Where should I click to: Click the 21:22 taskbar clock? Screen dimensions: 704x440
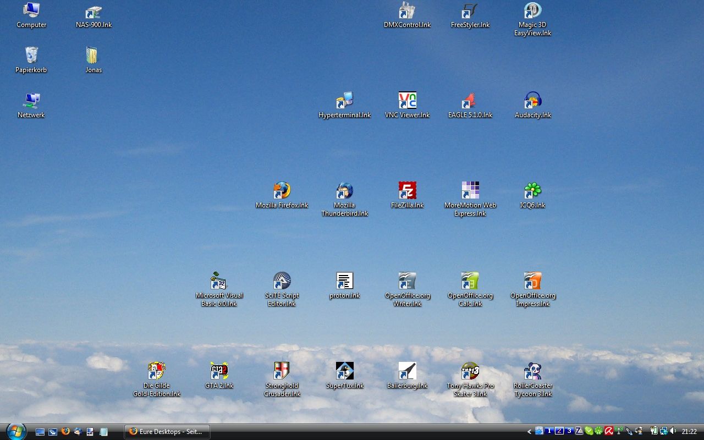[689, 432]
